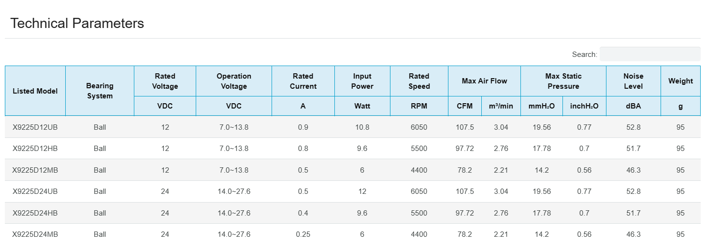Click the Rated Current column header
This screenshot has width=706, height=245.
(x=303, y=81)
